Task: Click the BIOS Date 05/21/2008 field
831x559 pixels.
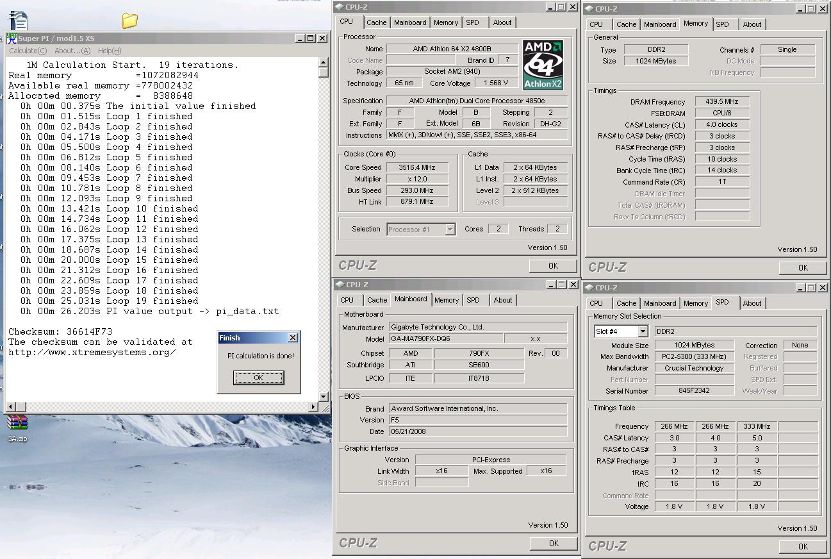Action: coord(478,431)
